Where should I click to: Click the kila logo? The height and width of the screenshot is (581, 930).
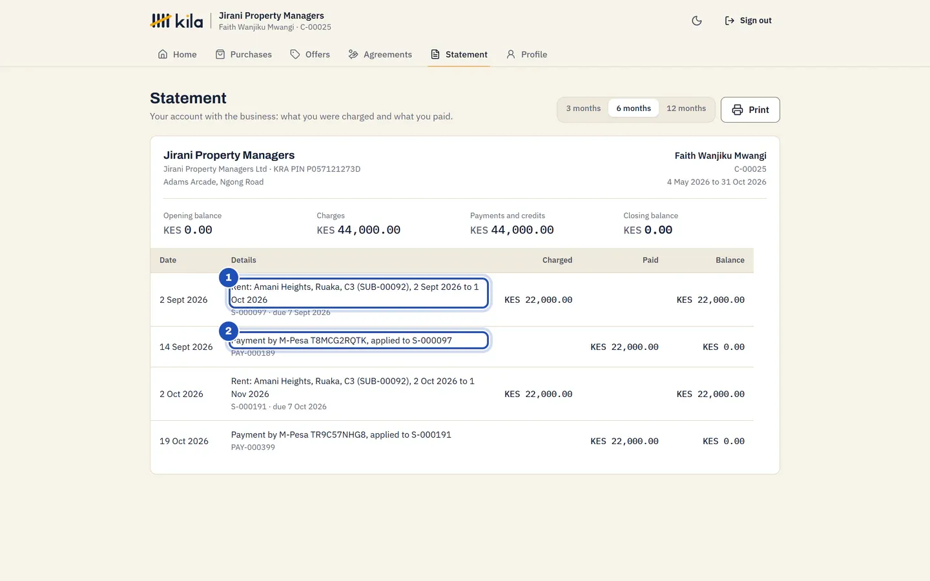pyautogui.click(x=176, y=21)
